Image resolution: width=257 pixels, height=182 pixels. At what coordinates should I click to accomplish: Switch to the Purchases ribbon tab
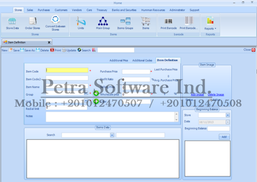[x=44, y=10]
